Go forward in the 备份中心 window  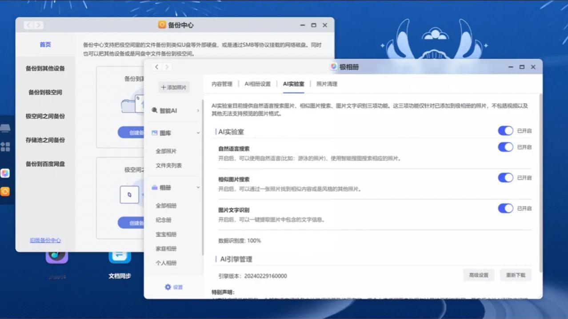point(39,25)
